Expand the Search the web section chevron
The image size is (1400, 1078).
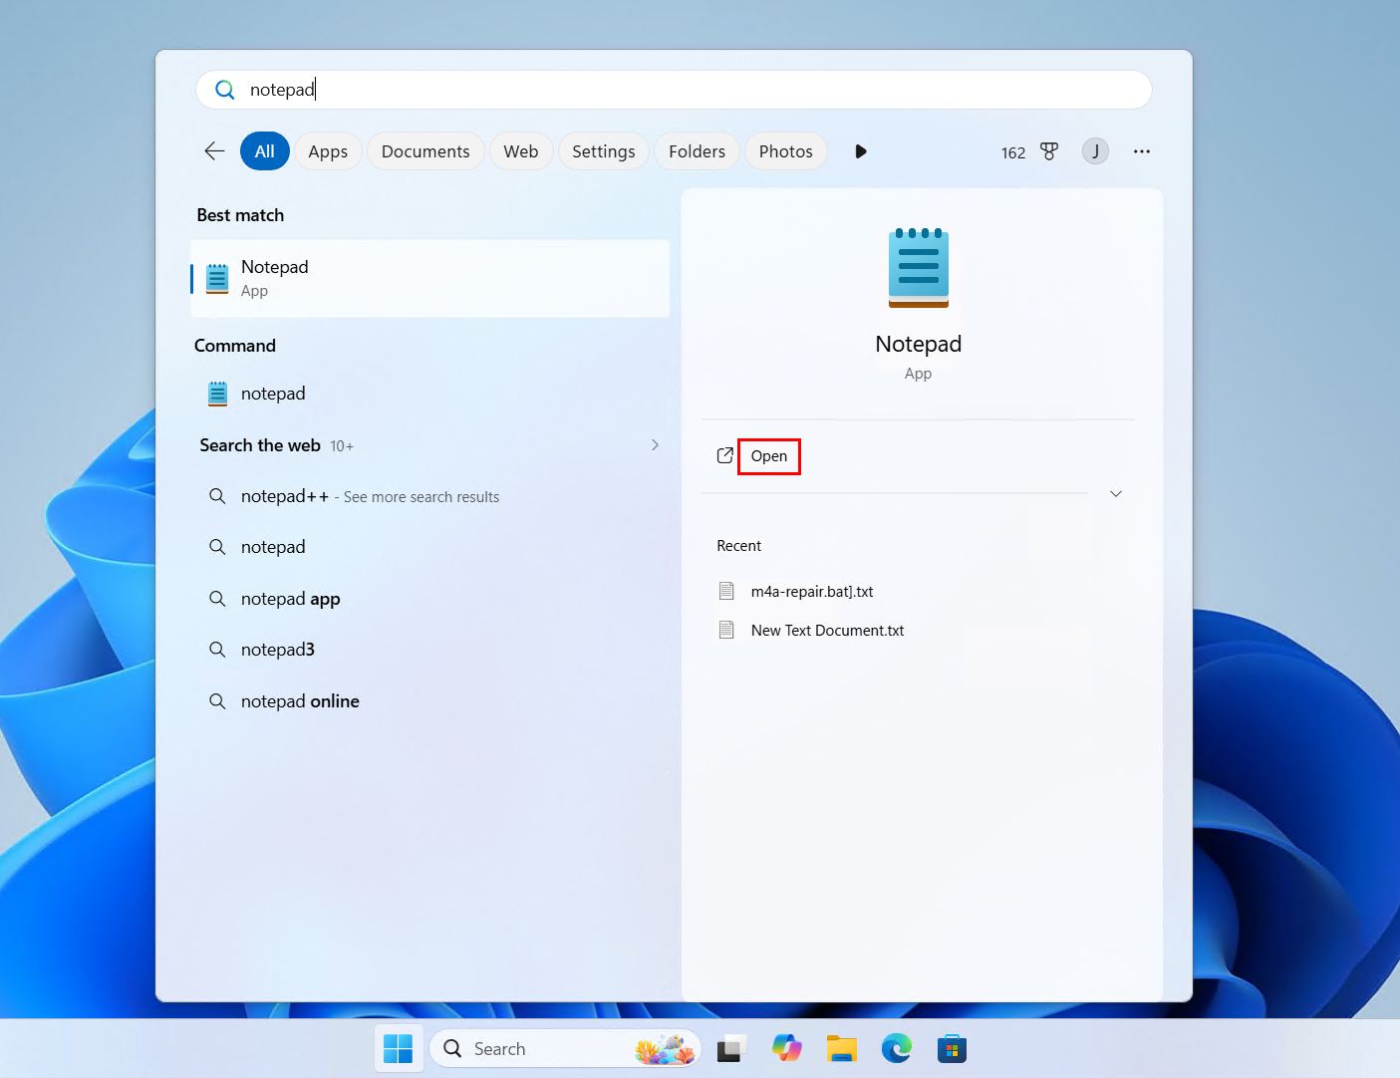[x=655, y=445]
